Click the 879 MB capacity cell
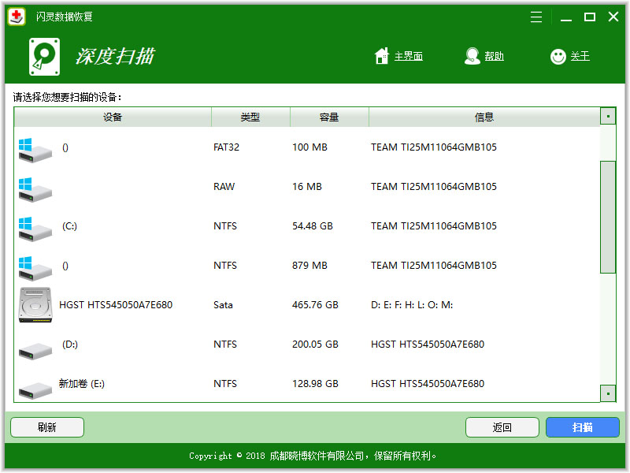The image size is (630, 473). [309, 266]
